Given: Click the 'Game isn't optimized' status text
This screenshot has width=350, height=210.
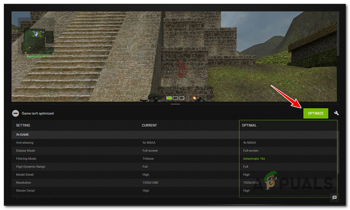Looking at the screenshot, I should click(x=38, y=113).
